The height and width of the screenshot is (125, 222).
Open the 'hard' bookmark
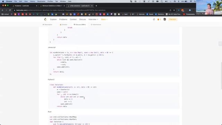(125, 14)
